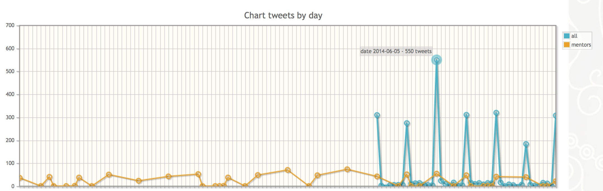Click the 400 y-axis label

point(10,94)
